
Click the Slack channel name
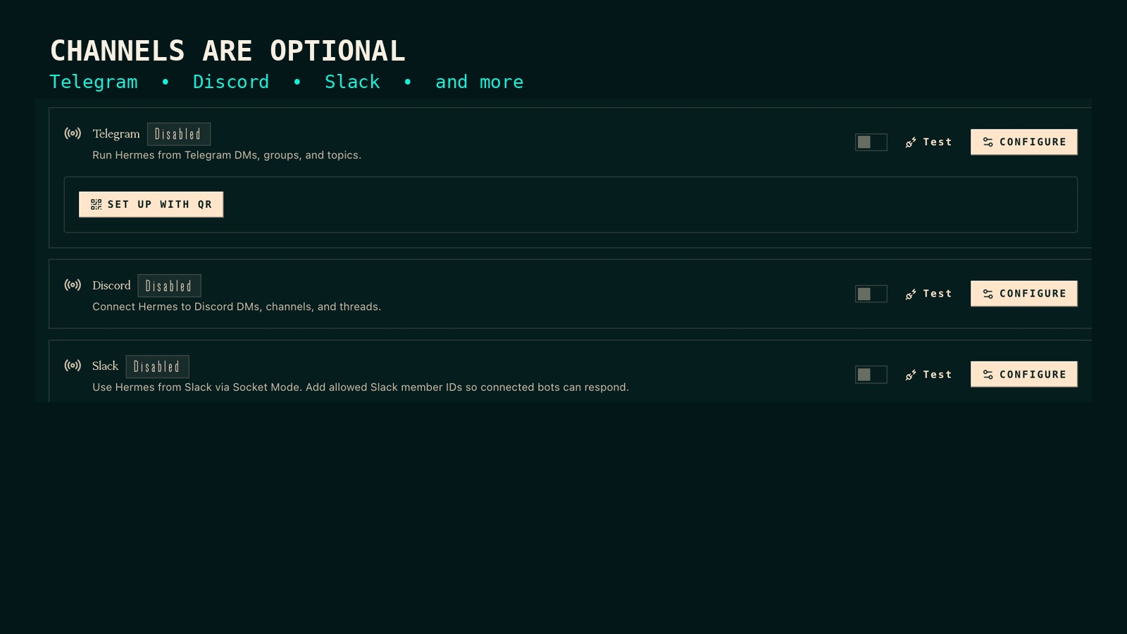pos(105,366)
